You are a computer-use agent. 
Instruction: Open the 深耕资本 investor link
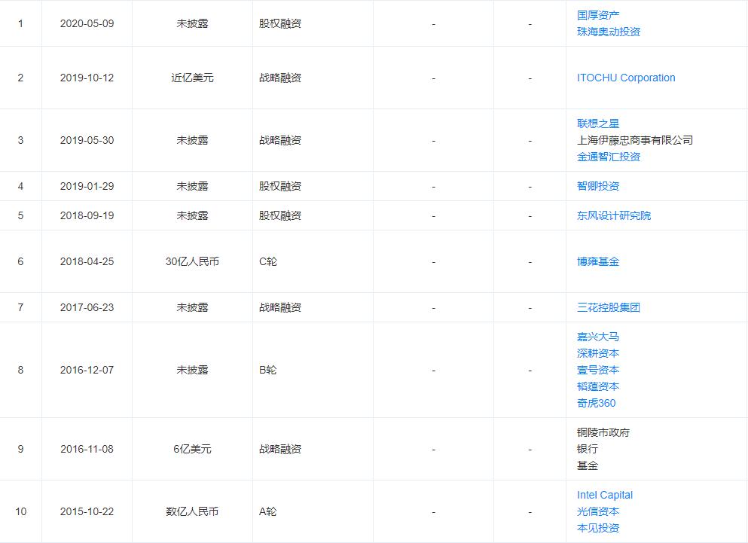[598, 353]
